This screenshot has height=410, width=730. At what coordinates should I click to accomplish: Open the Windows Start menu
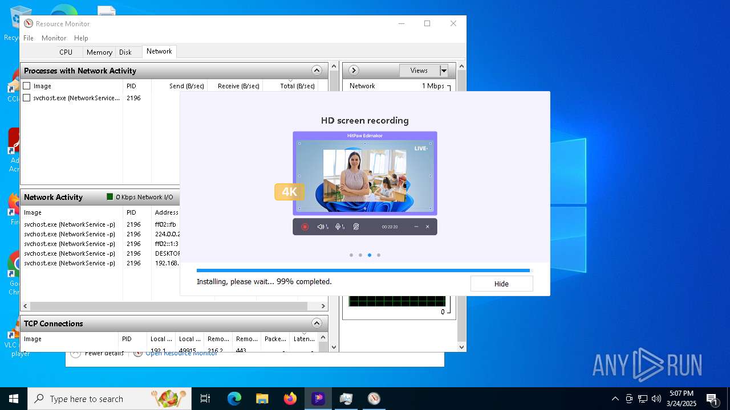click(14, 399)
